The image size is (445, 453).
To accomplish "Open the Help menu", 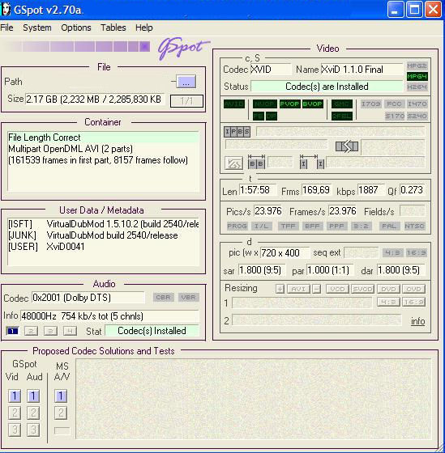I will pyautogui.click(x=144, y=28).
